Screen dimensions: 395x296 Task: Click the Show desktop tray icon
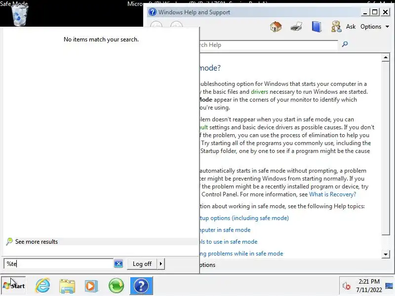(389, 286)
